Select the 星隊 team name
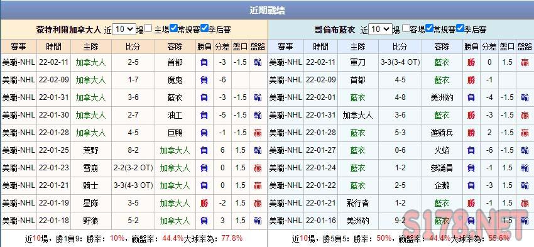This screenshot has width=534, height=247. 90,203
